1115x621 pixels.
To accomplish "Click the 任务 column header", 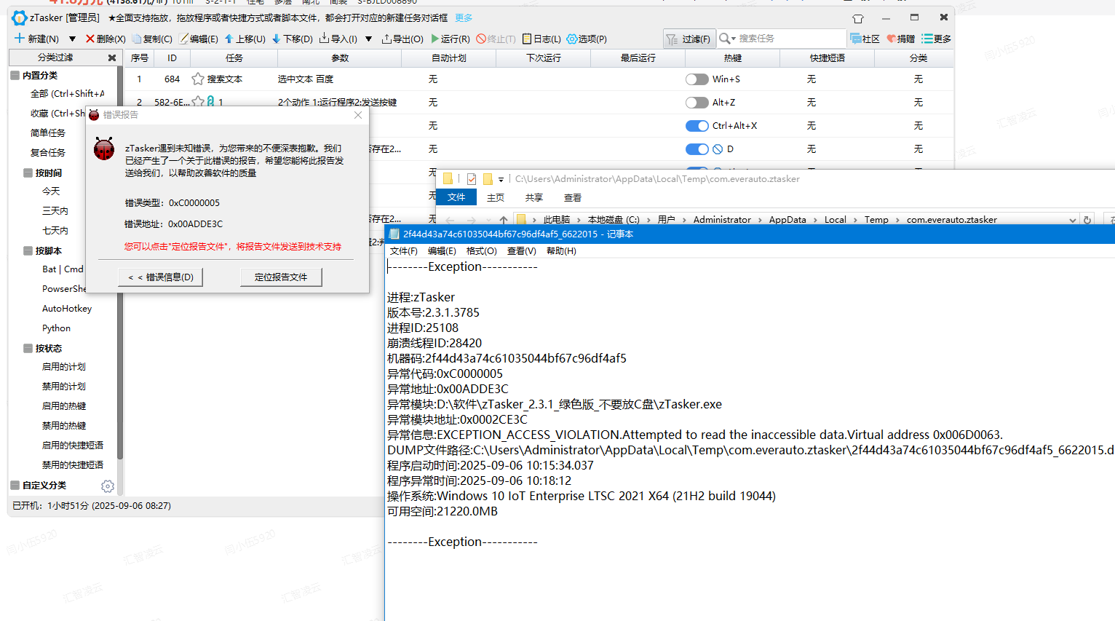I will [234, 58].
